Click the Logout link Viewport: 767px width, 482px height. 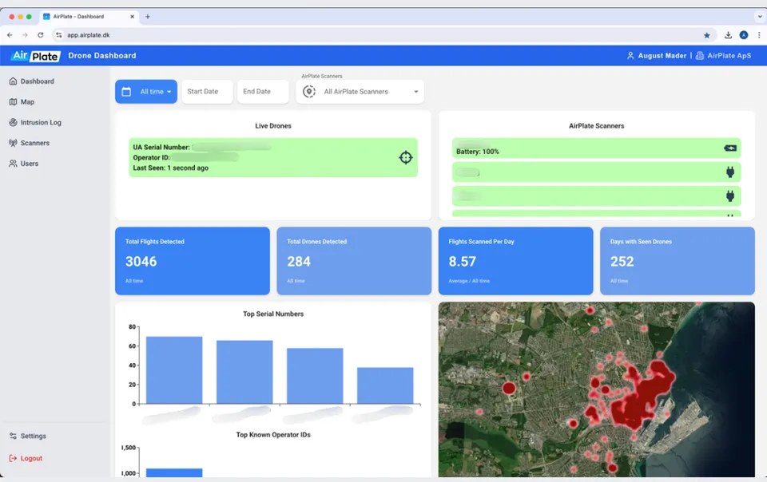tap(26, 458)
